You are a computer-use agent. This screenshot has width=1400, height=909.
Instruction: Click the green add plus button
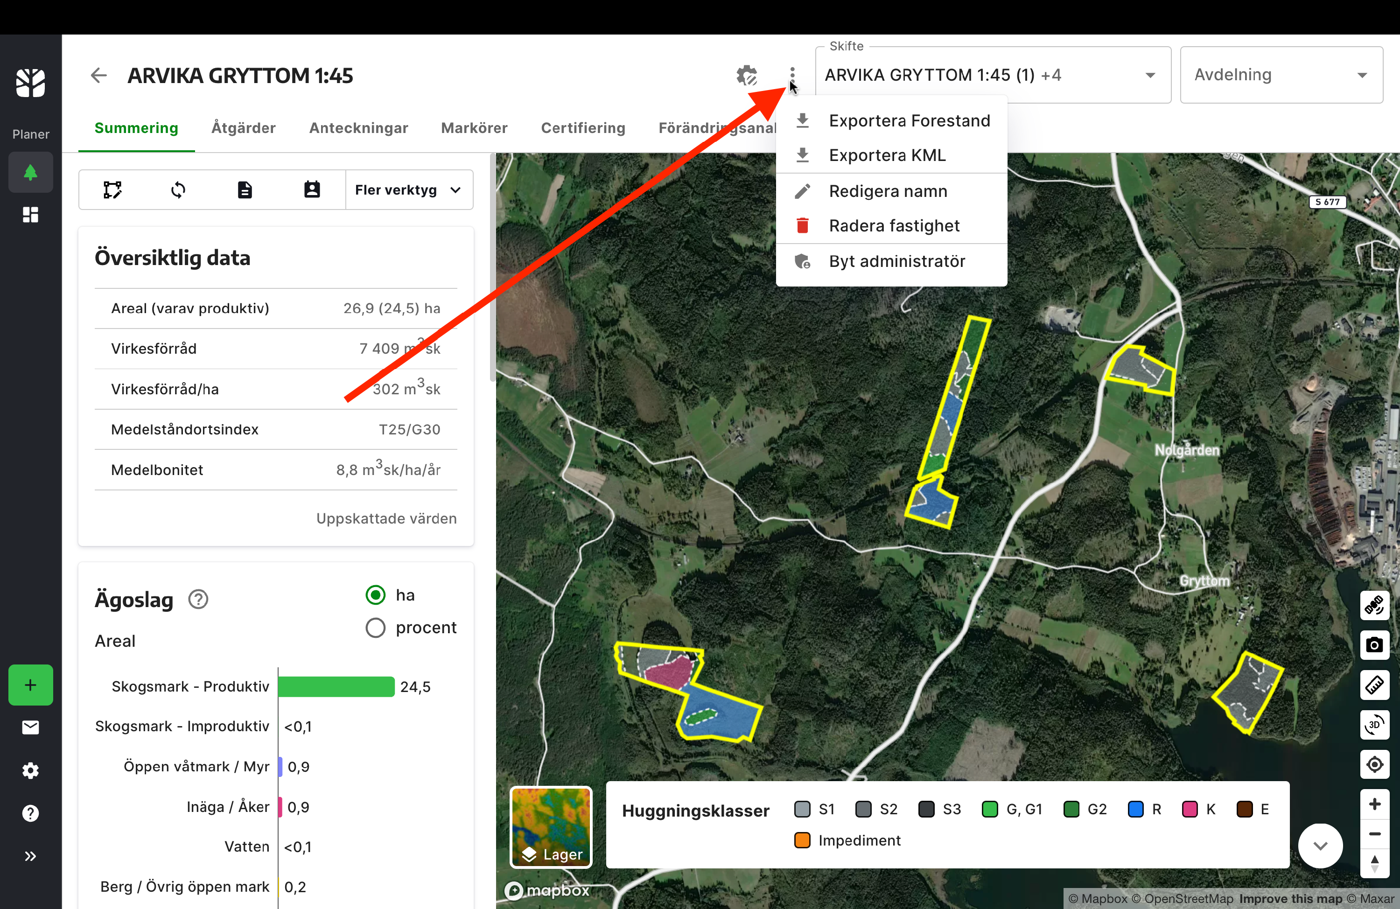[31, 685]
